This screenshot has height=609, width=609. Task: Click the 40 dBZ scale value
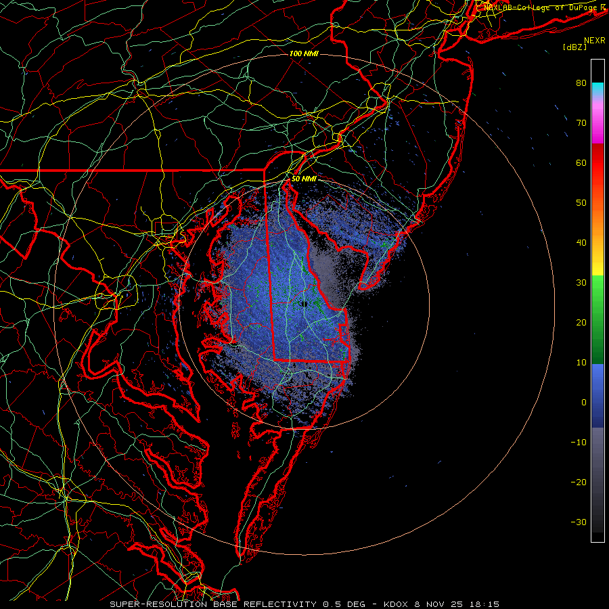click(581, 243)
